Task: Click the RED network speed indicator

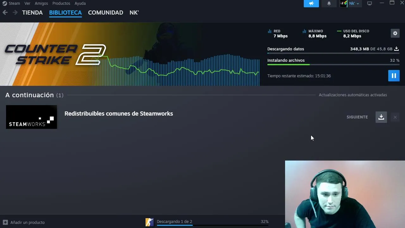Action: click(278, 34)
